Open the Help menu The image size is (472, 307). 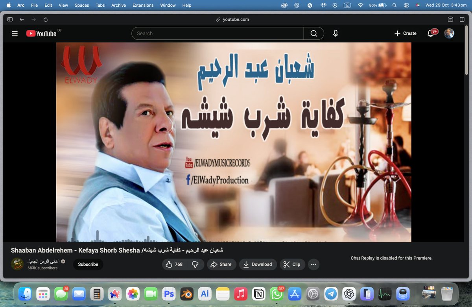187,5
